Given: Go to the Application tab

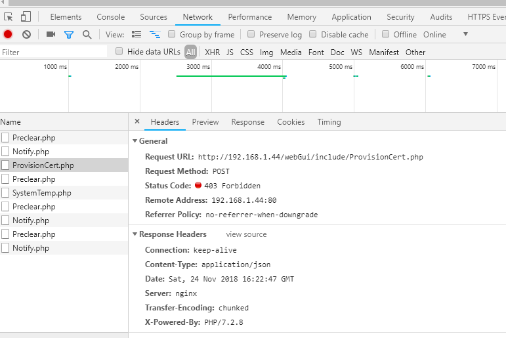Looking at the screenshot, I should point(351,17).
